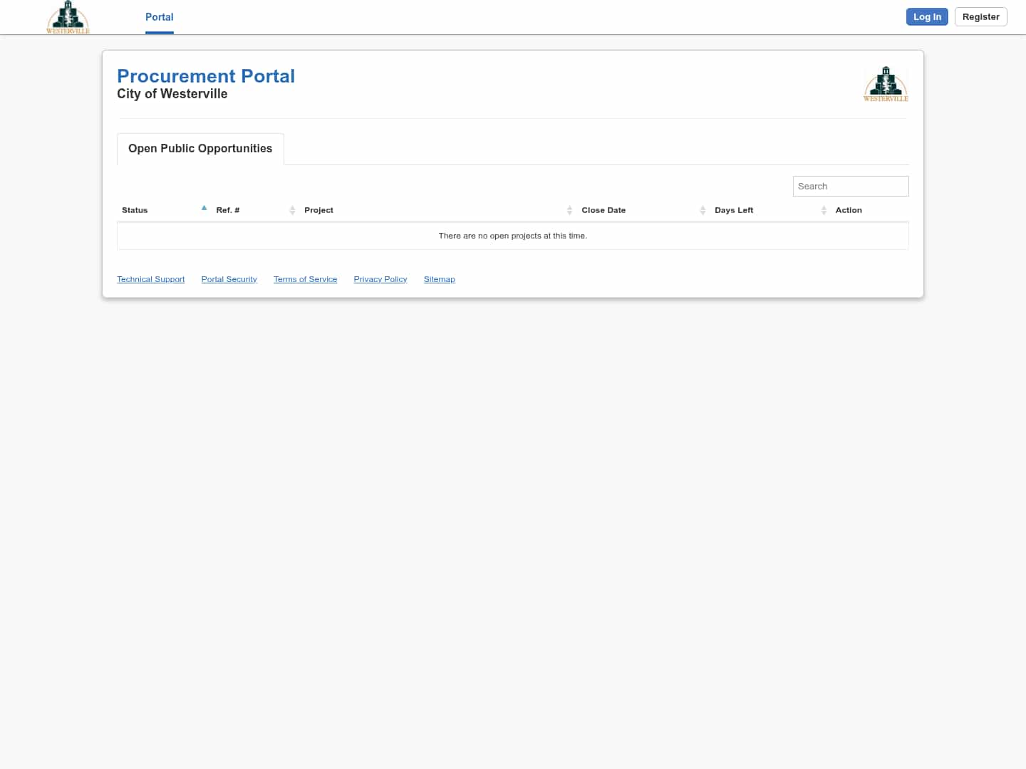Open the Portal navigation tab
Screen dimensions: 1026x769
[x=160, y=17]
